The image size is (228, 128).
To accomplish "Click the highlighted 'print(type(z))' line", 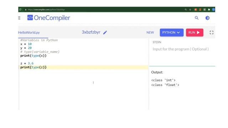I will (x=33, y=67).
